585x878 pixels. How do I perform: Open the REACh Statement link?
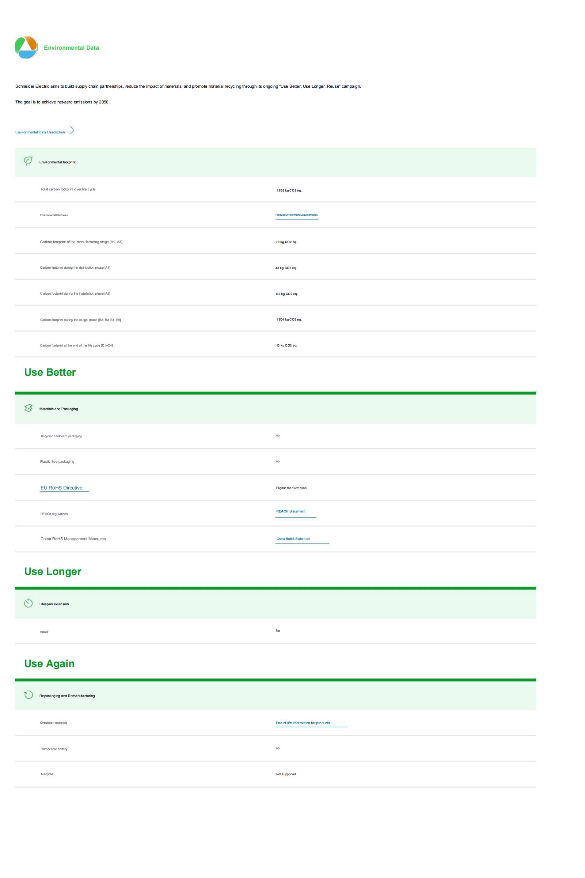click(x=290, y=511)
